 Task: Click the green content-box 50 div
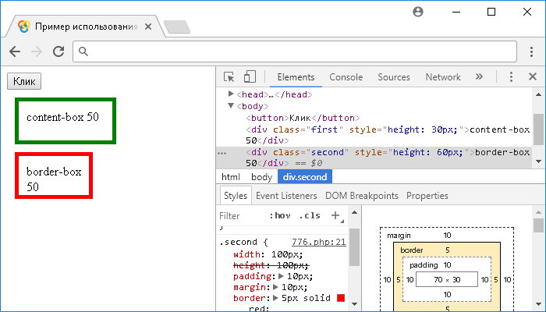tap(66, 121)
